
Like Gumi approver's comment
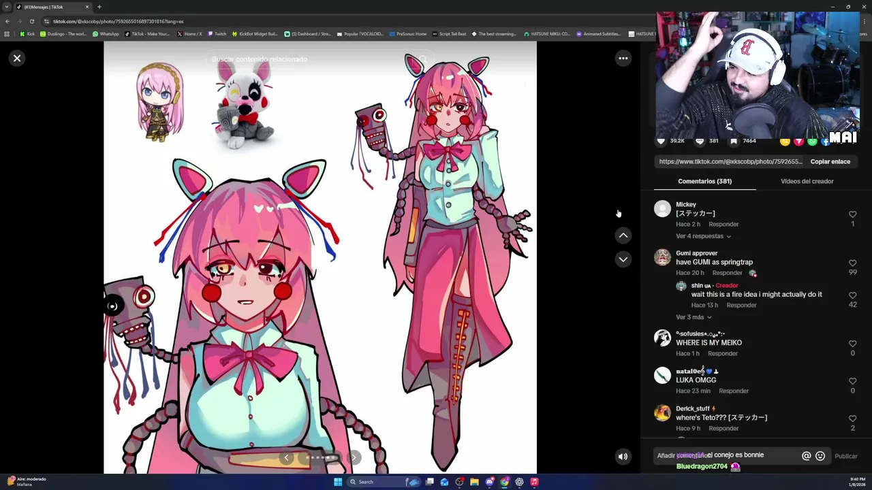pyautogui.click(x=852, y=263)
